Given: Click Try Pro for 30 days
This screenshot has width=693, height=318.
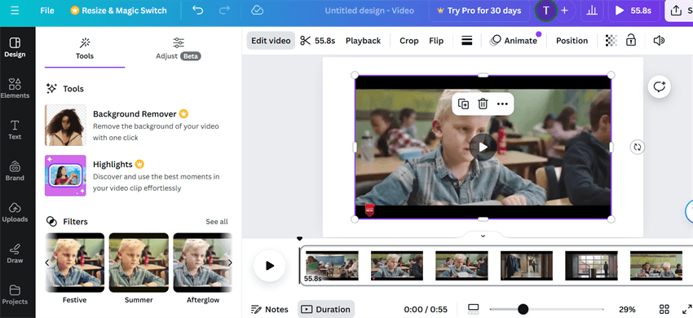Looking at the screenshot, I should (479, 11).
